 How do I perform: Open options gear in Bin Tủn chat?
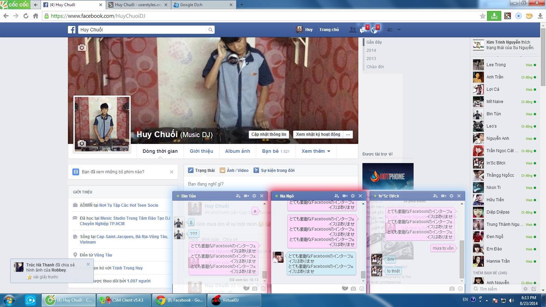point(254,196)
